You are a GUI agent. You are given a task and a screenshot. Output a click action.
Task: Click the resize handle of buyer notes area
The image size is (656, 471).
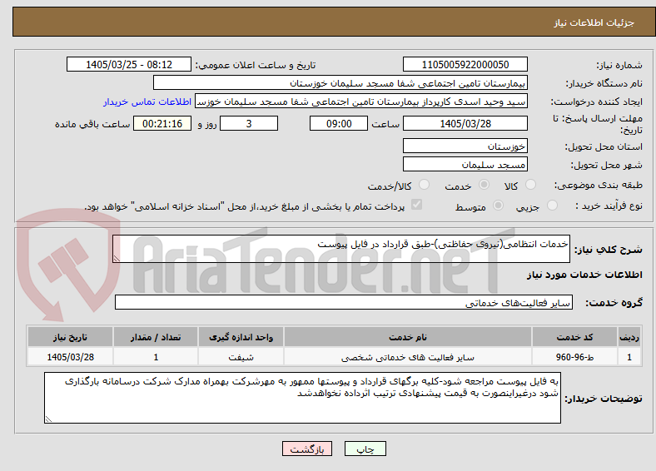48,419
